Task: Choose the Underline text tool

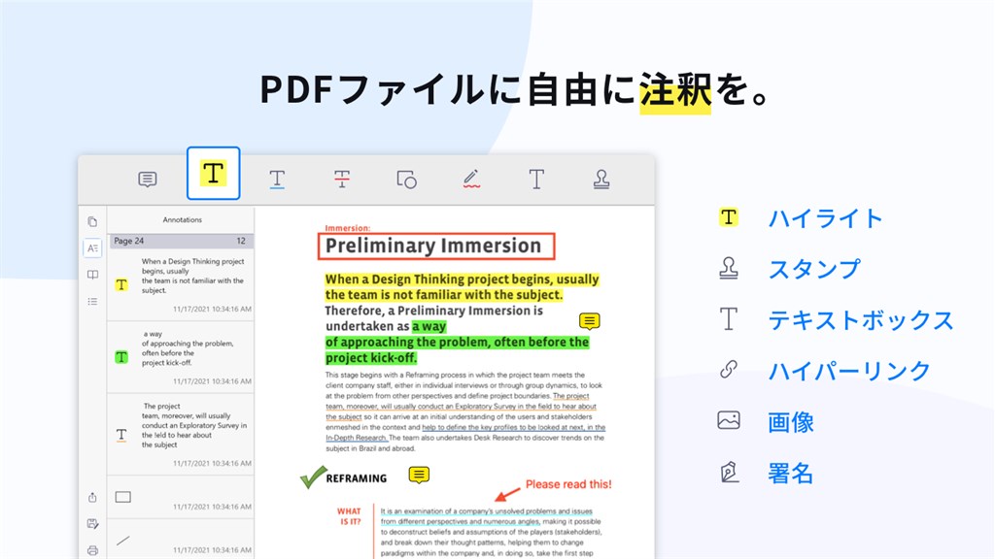Action: tap(277, 180)
